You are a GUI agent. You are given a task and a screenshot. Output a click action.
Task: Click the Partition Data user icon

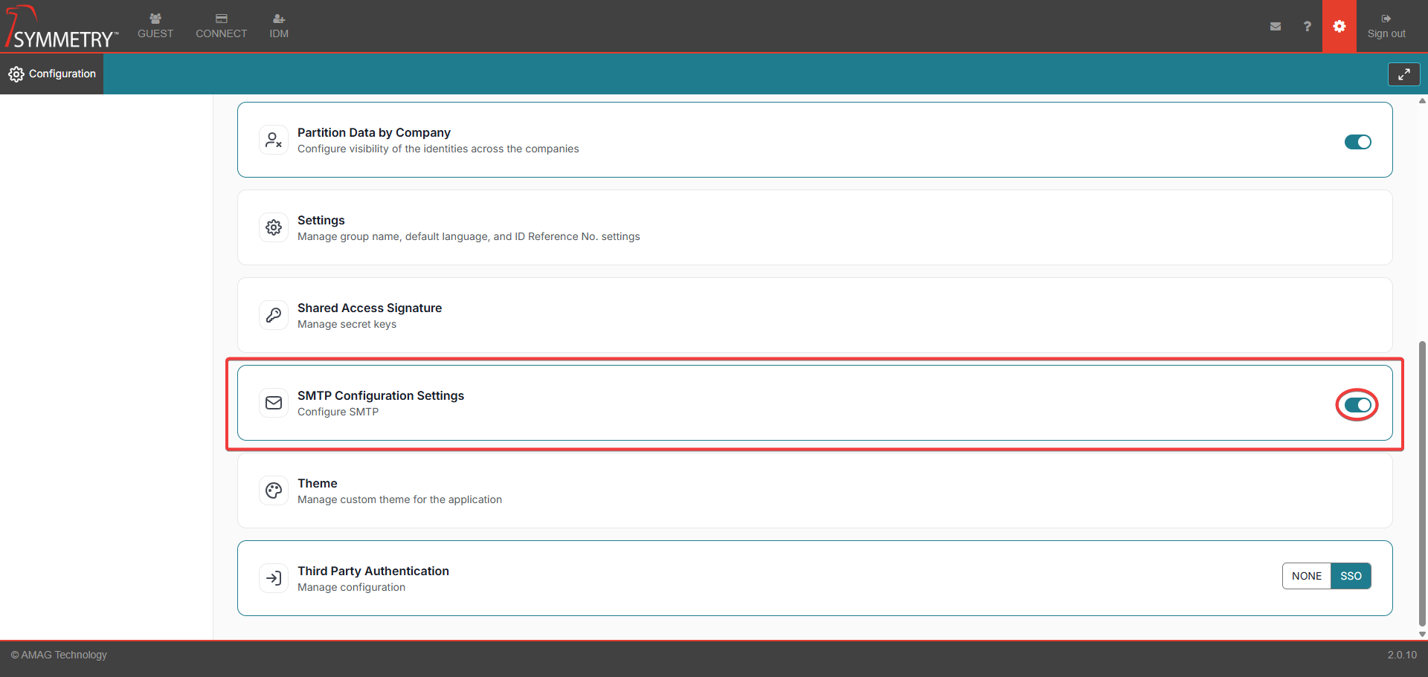pos(274,140)
